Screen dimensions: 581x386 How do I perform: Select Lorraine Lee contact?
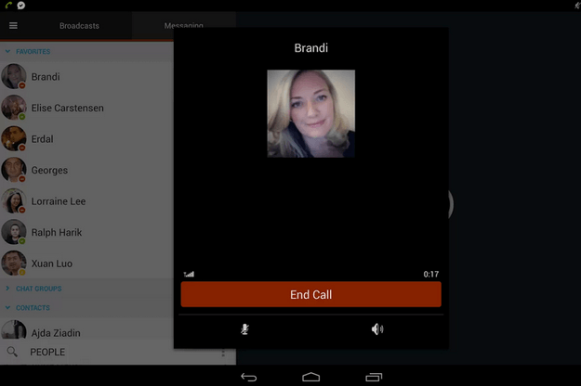click(86, 201)
